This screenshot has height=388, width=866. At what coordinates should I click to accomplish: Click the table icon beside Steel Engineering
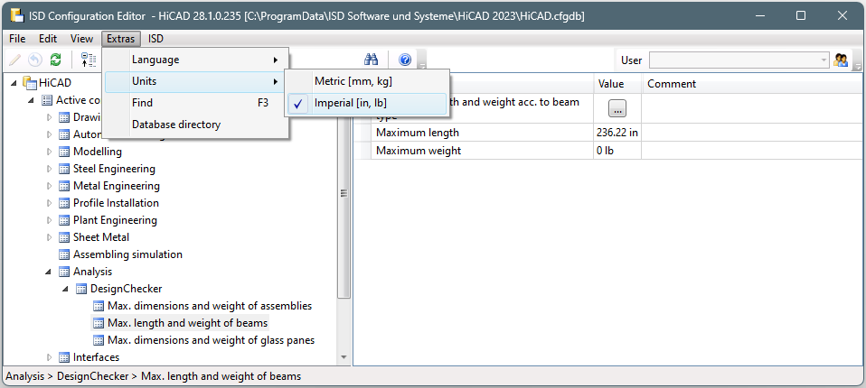[x=64, y=169]
